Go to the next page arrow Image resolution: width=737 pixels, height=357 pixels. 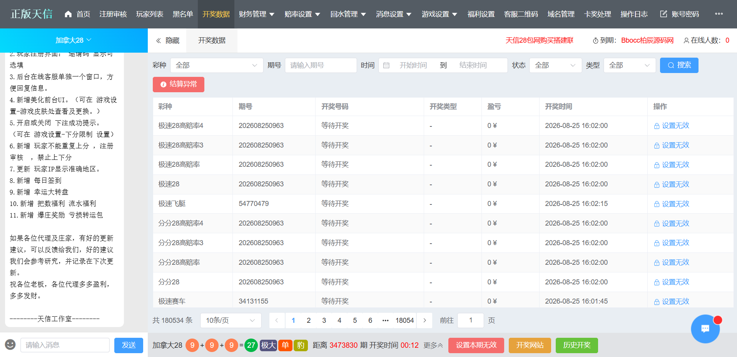[x=424, y=320]
